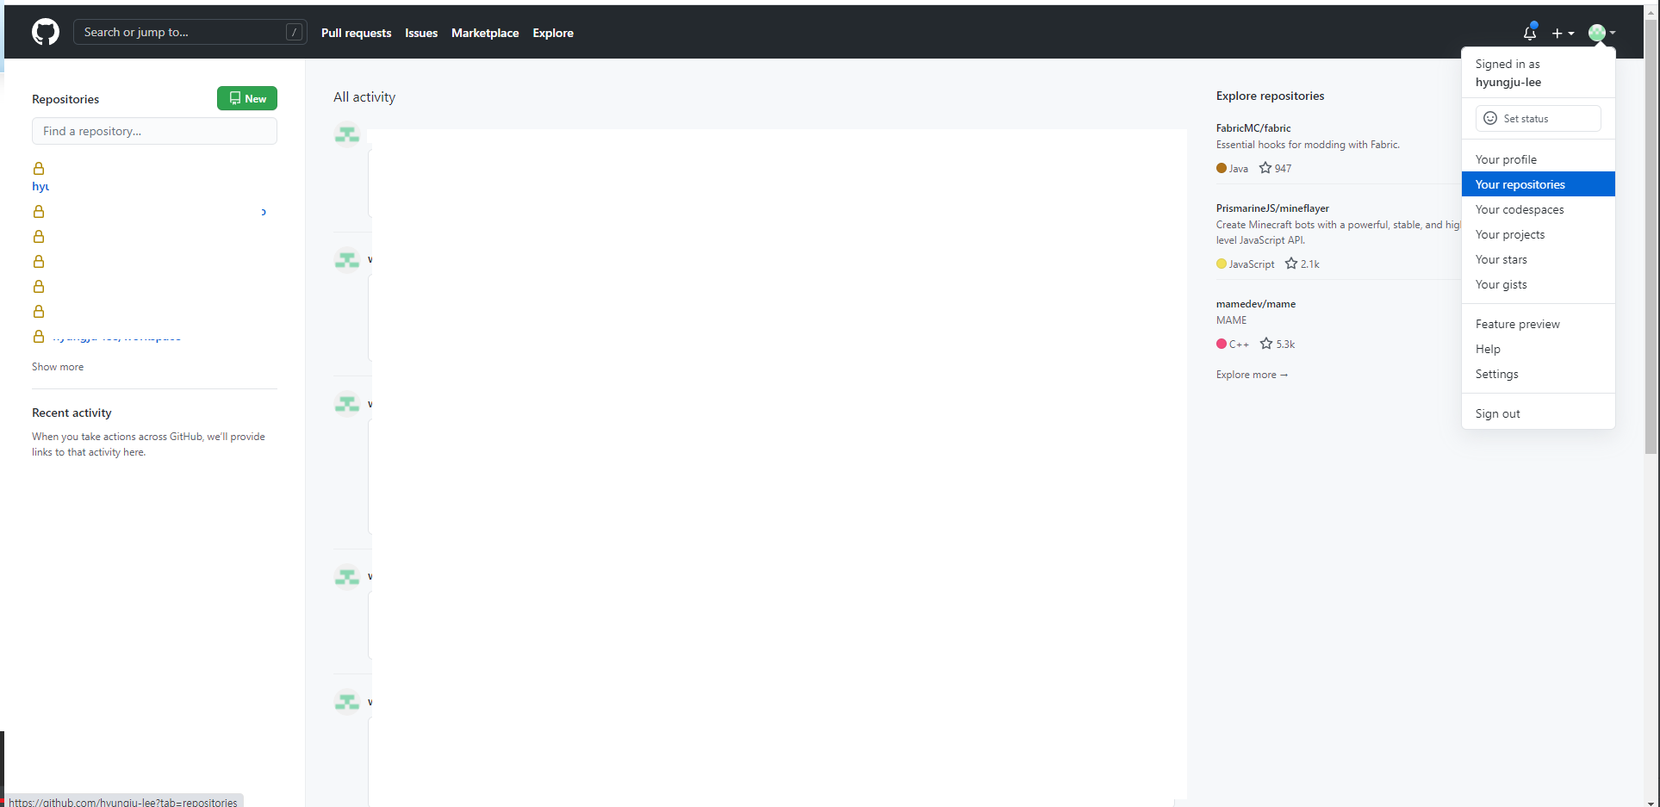Image resolution: width=1660 pixels, height=807 pixels.
Task: Follow the Explore more link
Action: [x=1251, y=375]
